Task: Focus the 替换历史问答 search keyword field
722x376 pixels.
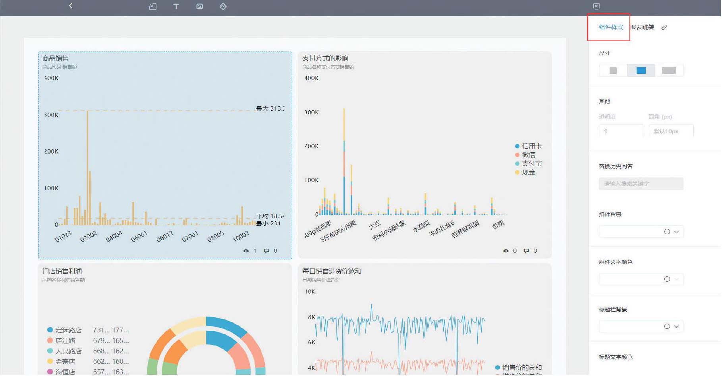Action: coord(641,184)
